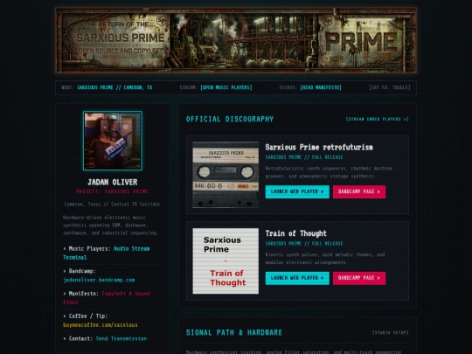Click the 'Jadan Oliver' name text
This screenshot has height=354, width=472.
click(x=112, y=182)
